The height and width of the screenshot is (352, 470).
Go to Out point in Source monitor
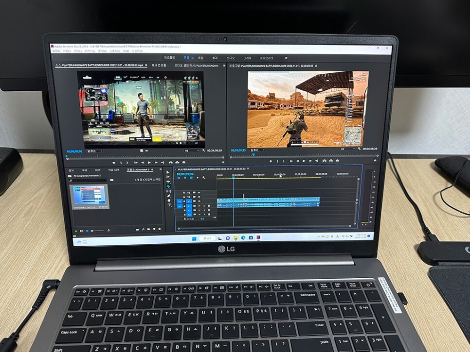pos(163,163)
